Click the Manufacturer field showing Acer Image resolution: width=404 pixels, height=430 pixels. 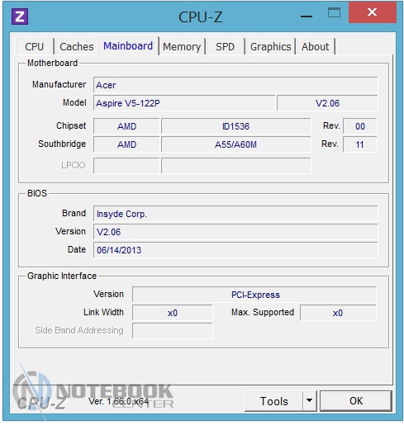pos(235,85)
